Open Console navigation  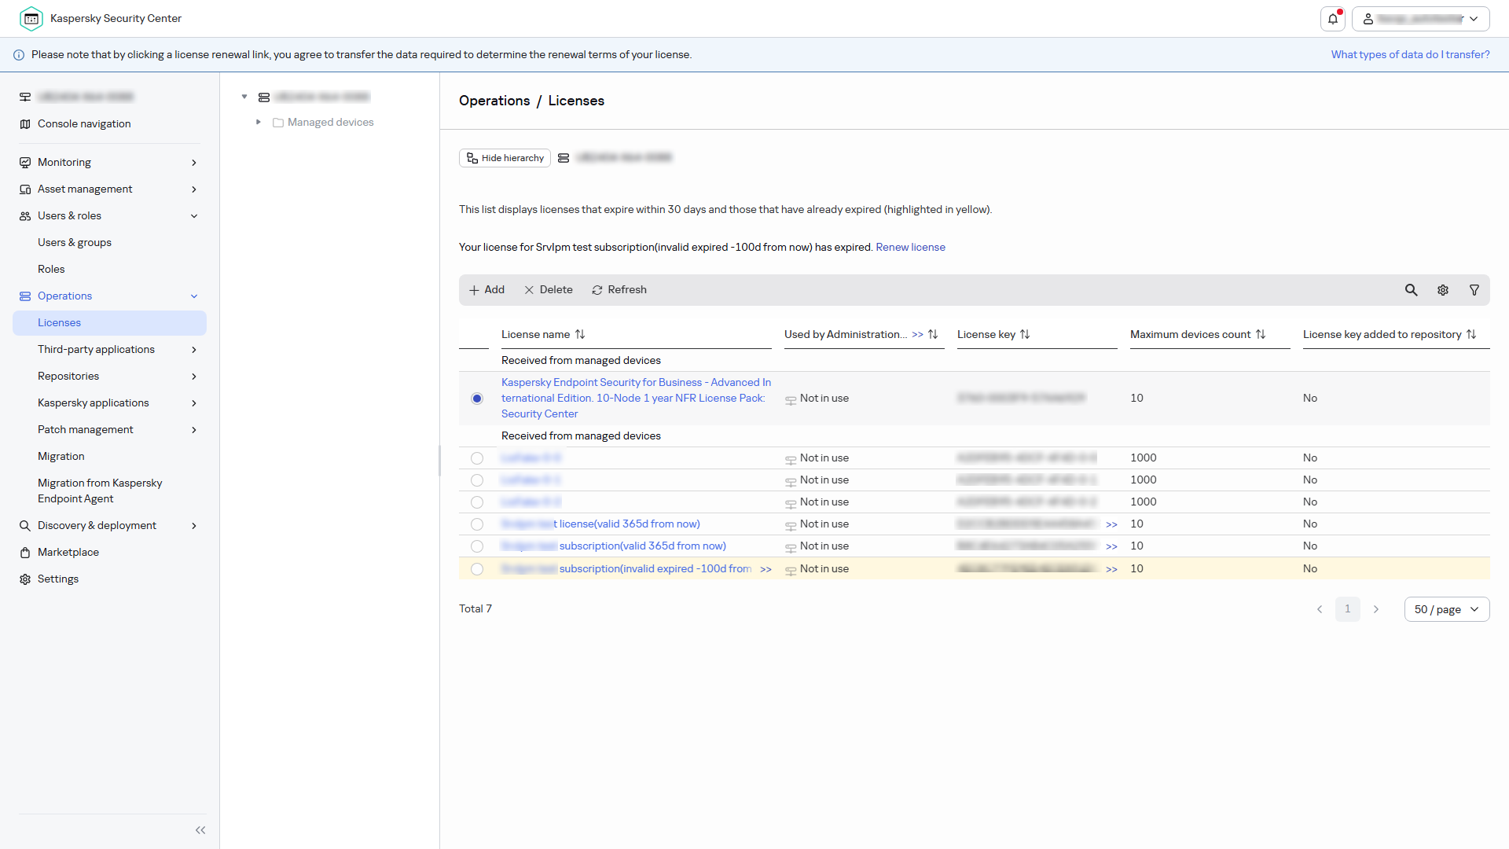point(84,124)
